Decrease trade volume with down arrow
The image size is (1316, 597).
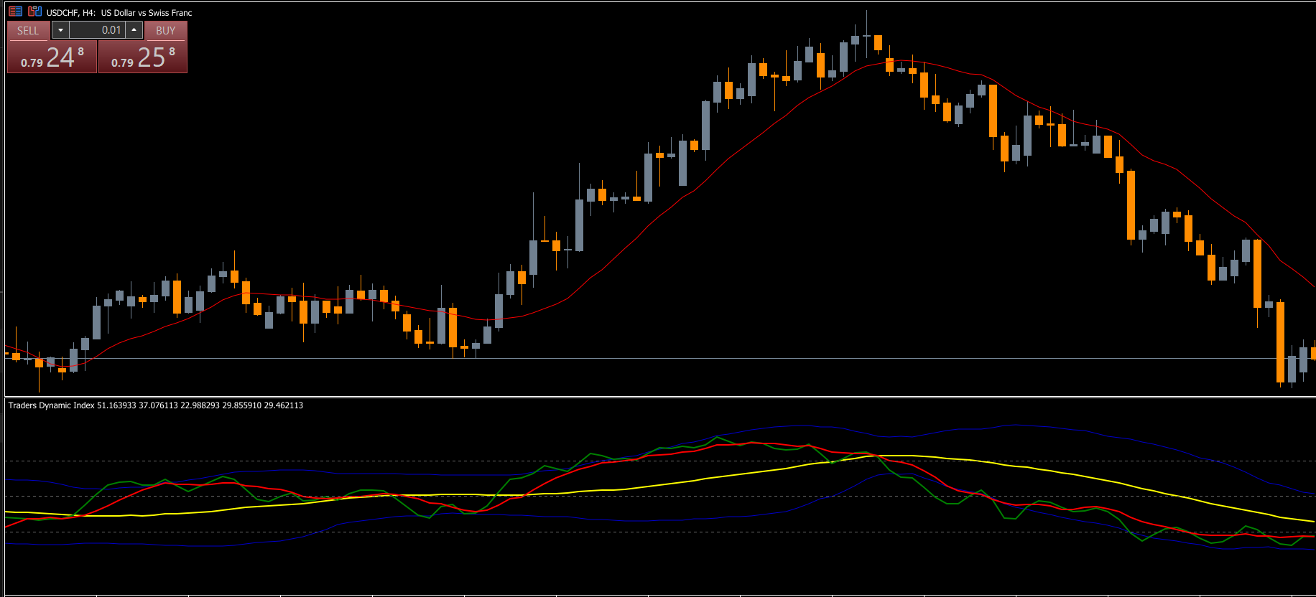[x=60, y=30]
